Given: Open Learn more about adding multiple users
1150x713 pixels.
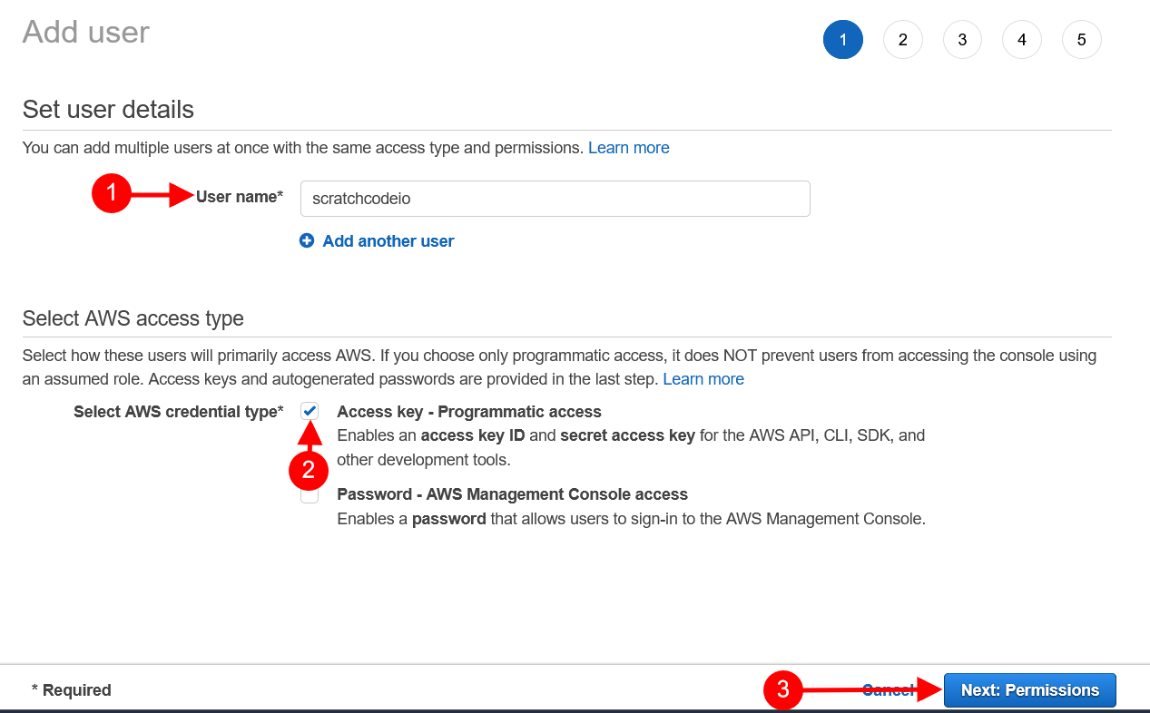Looking at the screenshot, I should pyautogui.click(x=628, y=147).
